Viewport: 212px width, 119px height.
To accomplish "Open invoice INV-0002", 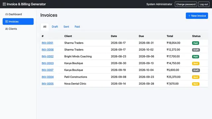I will coord(47,57).
